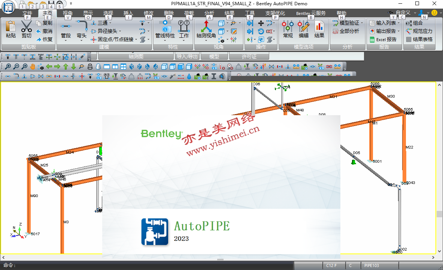This screenshot has width=443, height=270.
Task: Click the 命令 command input line
Action: point(147,266)
